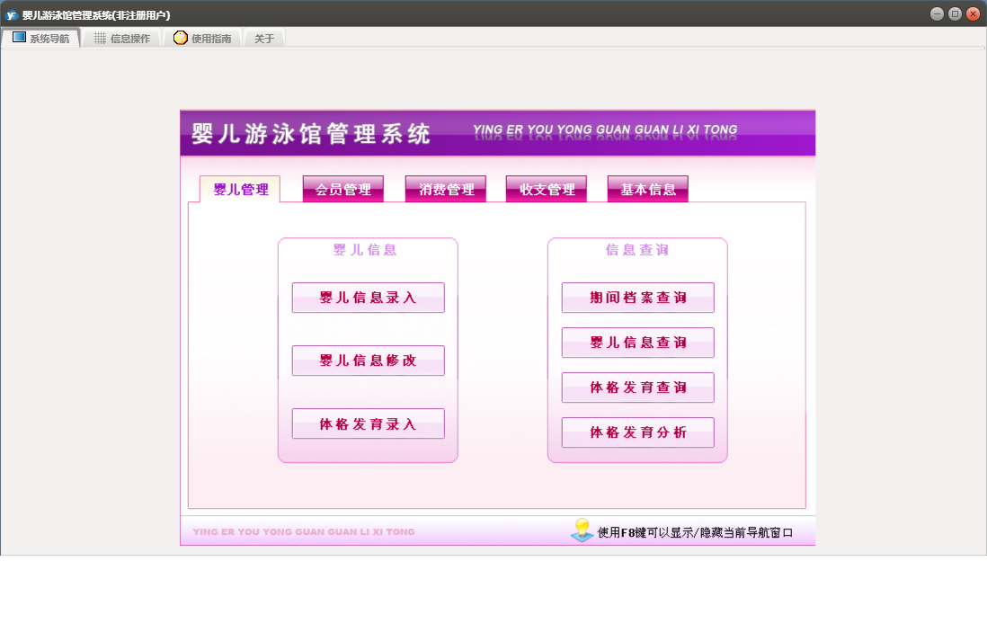Image resolution: width=987 pixels, height=641 pixels.
Task: Switch to the 消费管理 tab
Action: click(446, 189)
